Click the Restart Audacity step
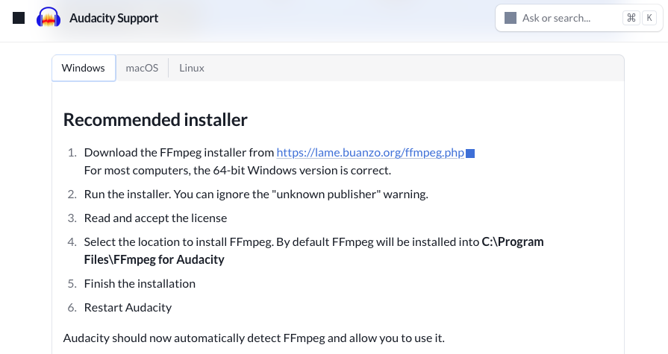The width and height of the screenshot is (668, 354). [128, 307]
